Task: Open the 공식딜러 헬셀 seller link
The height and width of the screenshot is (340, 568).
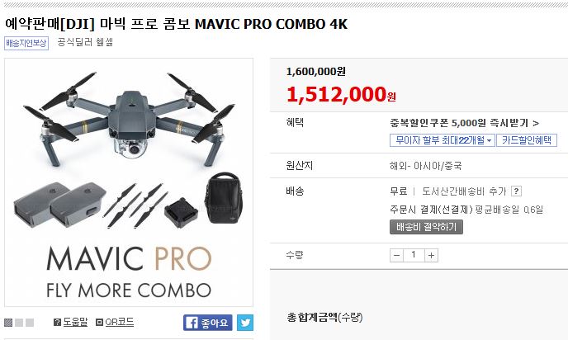Action: [x=86, y=42]
